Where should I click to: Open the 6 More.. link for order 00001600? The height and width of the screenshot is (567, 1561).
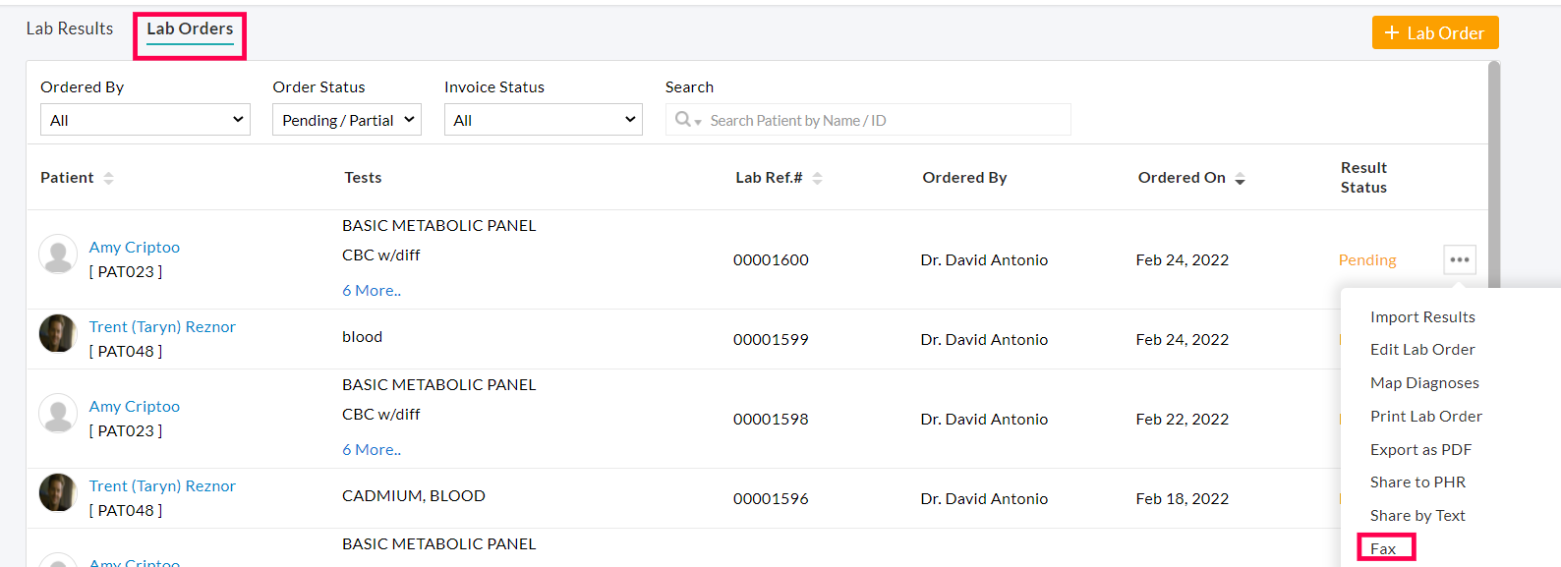point(372,290)
